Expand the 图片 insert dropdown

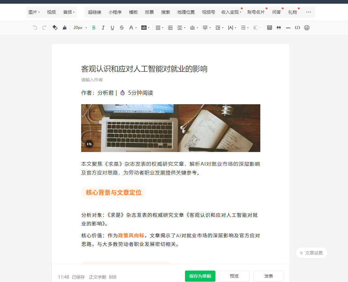click(x=34, y=12)
